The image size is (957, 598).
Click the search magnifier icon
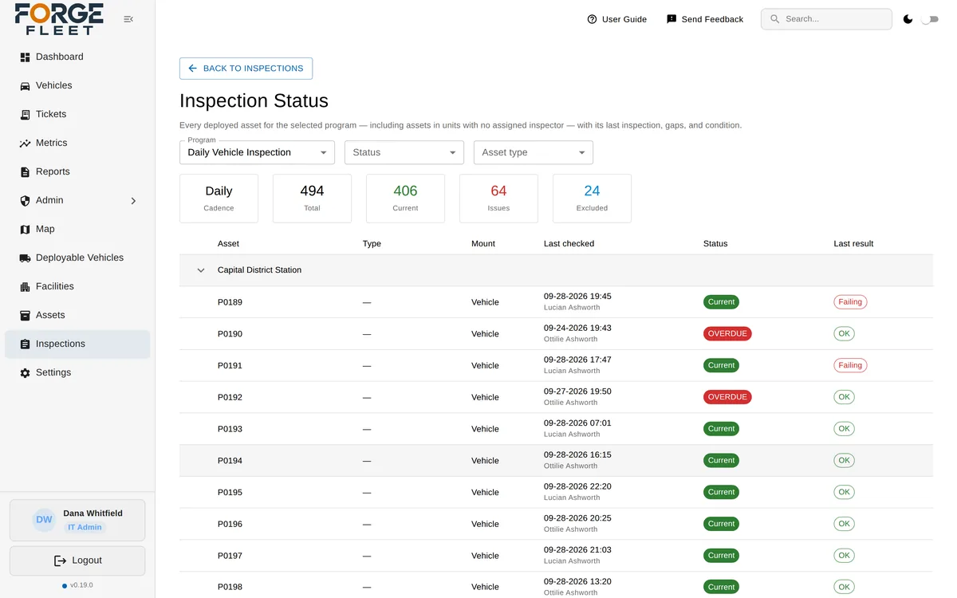click(774, 19)
